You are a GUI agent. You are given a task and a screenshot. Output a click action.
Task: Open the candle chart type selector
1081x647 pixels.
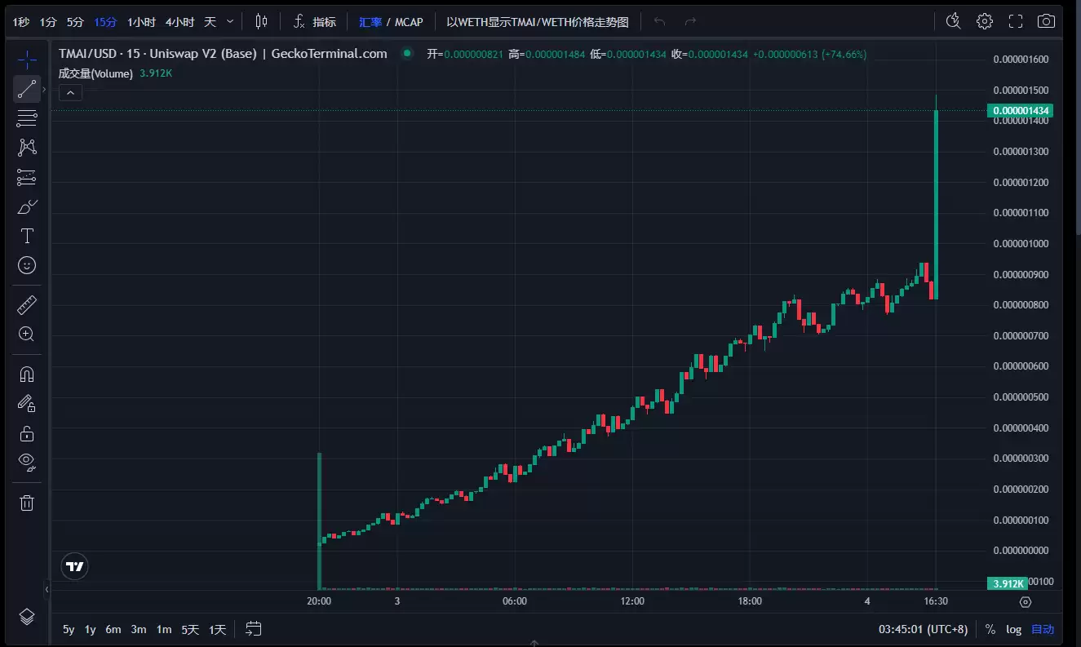tap(260, 21)
